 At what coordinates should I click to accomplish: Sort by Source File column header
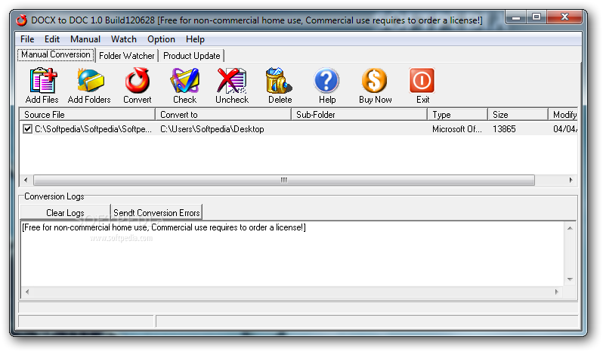tap(88, 115)
